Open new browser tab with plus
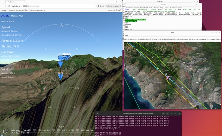The width and height of the screenshot is (222, 136). 28,2
